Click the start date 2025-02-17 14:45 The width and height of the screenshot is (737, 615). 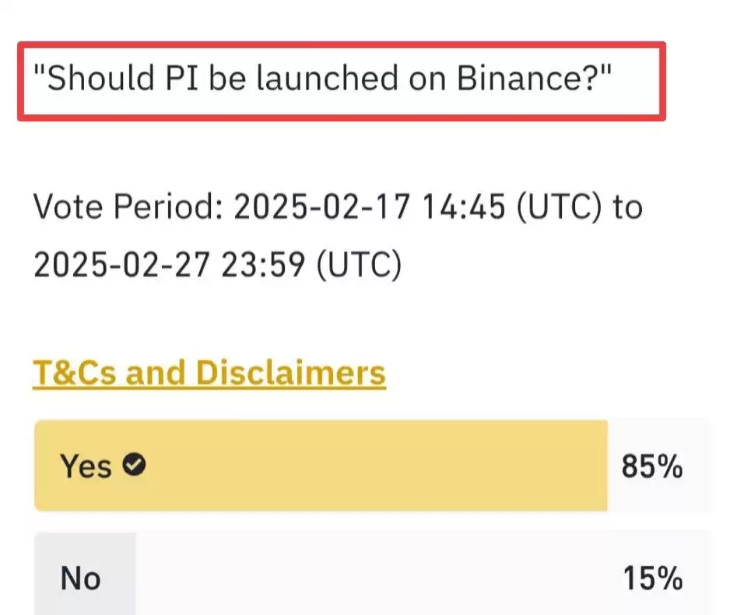pyautogui.click(x=370, y=206)
